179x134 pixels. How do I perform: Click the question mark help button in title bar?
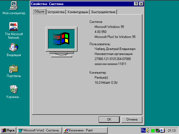[136, 4]
